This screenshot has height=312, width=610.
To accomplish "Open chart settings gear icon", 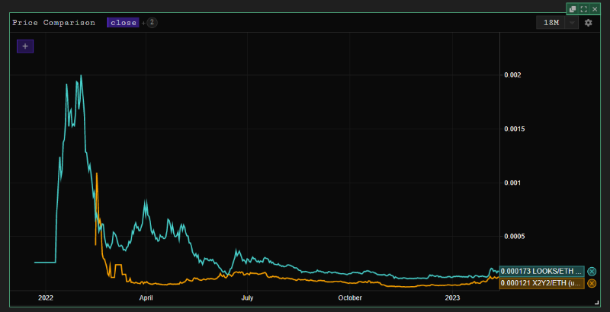I will tap(588, 23).
